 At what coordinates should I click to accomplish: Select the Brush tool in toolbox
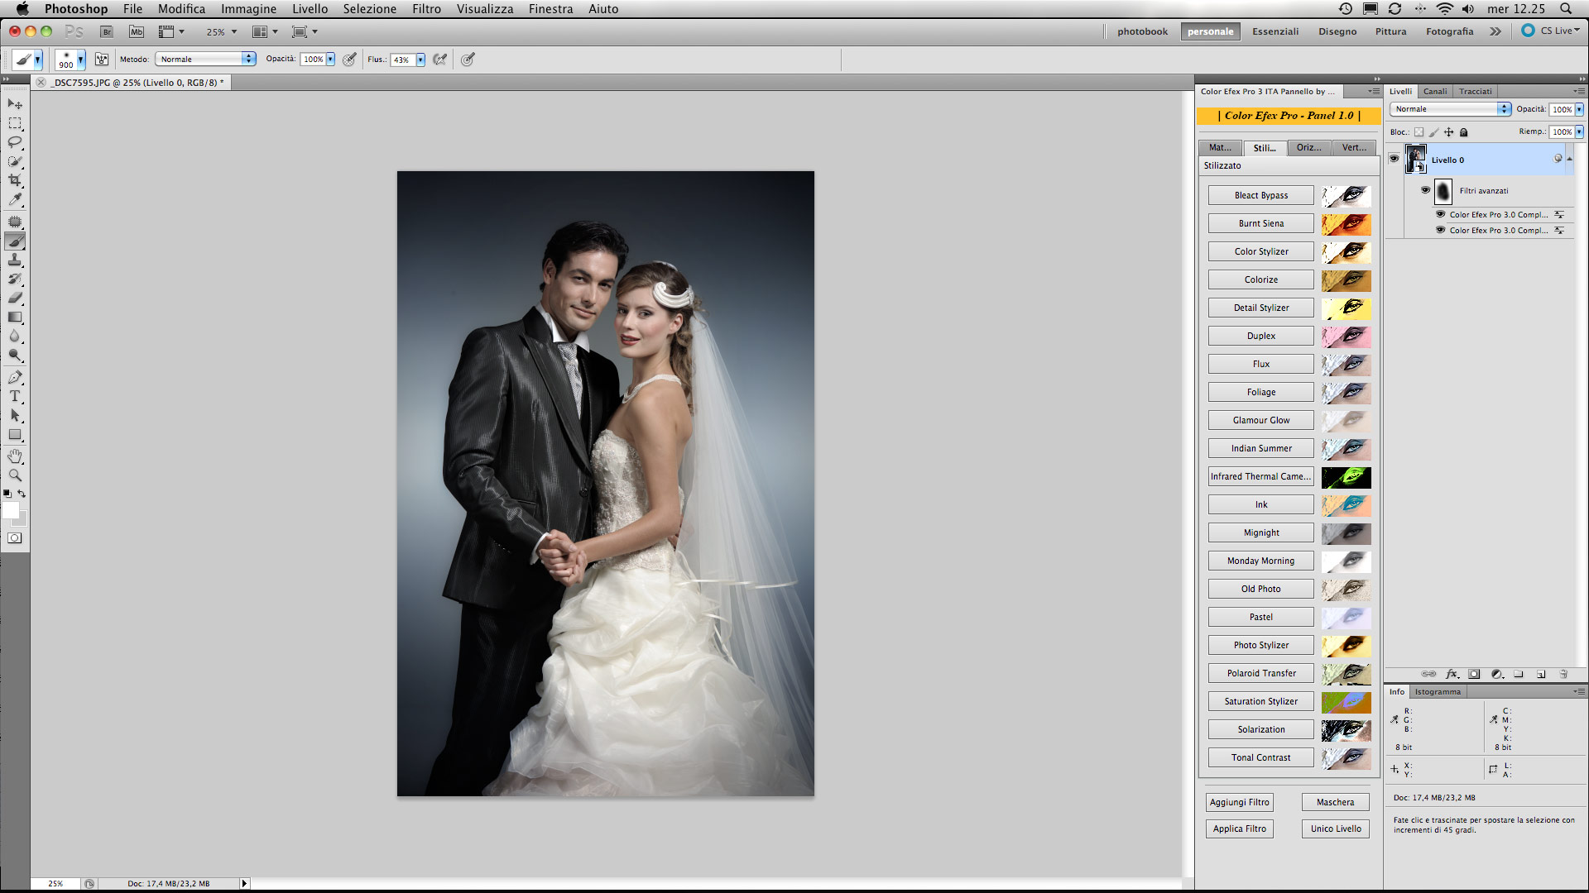[15, 241]
